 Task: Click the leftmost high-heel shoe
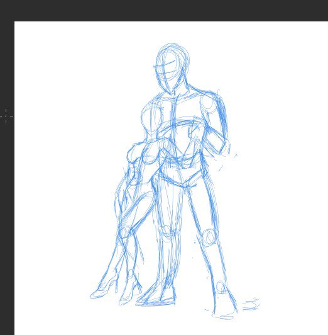coord(104,287)
